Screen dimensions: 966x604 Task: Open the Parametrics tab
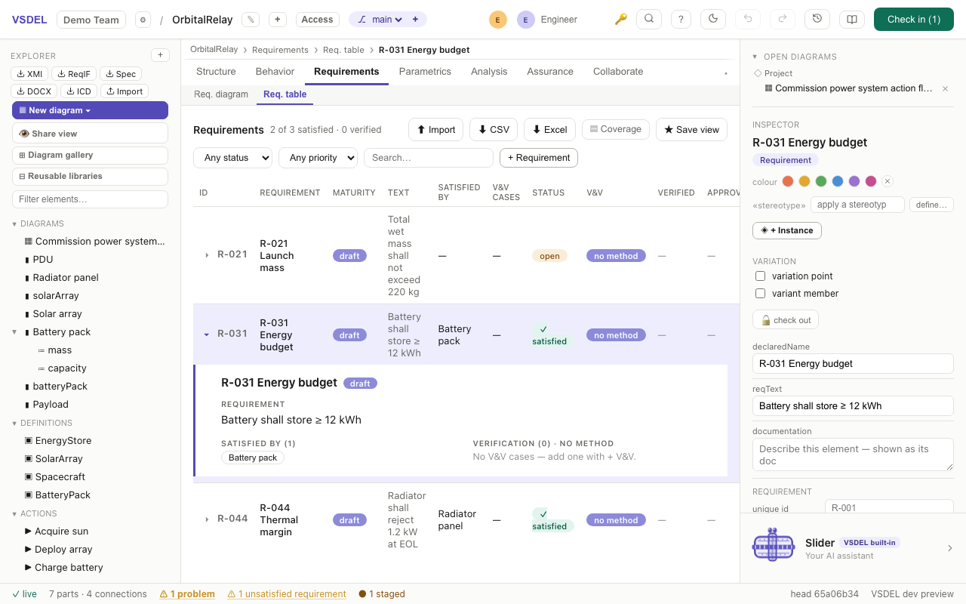(425, 72)
